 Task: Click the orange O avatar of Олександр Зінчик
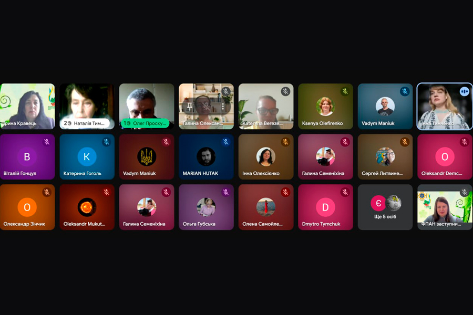[x=27, y=207]
